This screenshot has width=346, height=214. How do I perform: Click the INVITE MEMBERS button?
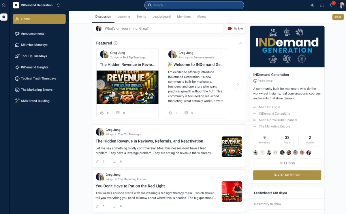(287, 175)
